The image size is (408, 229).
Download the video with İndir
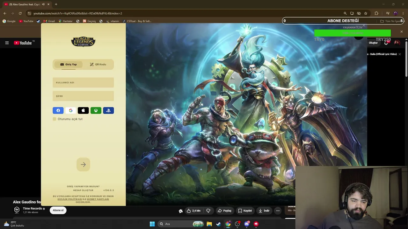pyautogui.click(x=264, y=211)
